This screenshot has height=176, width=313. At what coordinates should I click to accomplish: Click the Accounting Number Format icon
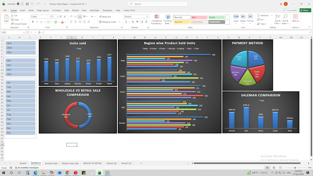(x=126, y=22)
